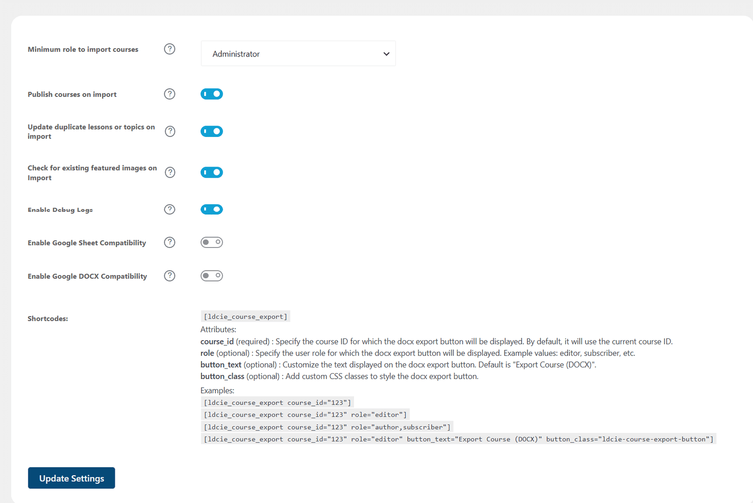The image size is (753, 503).
Task: Click the shortcode example with only course_id="123"
Action: [277, 403]
